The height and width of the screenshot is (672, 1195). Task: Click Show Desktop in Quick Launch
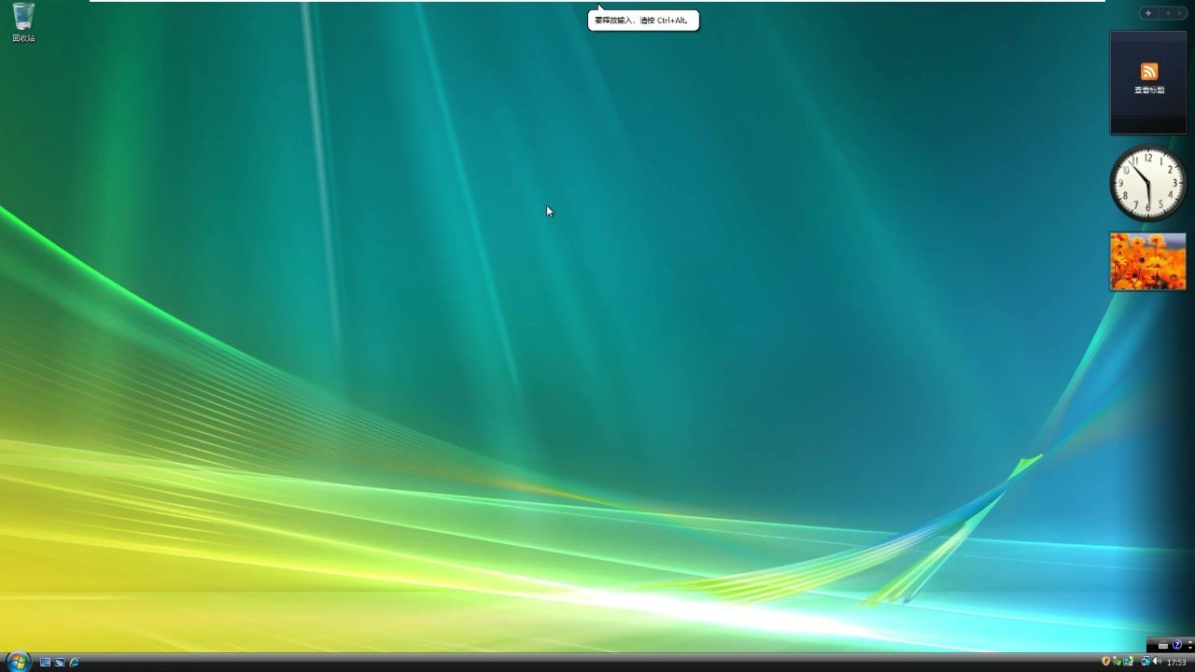(x=45, y=663)
